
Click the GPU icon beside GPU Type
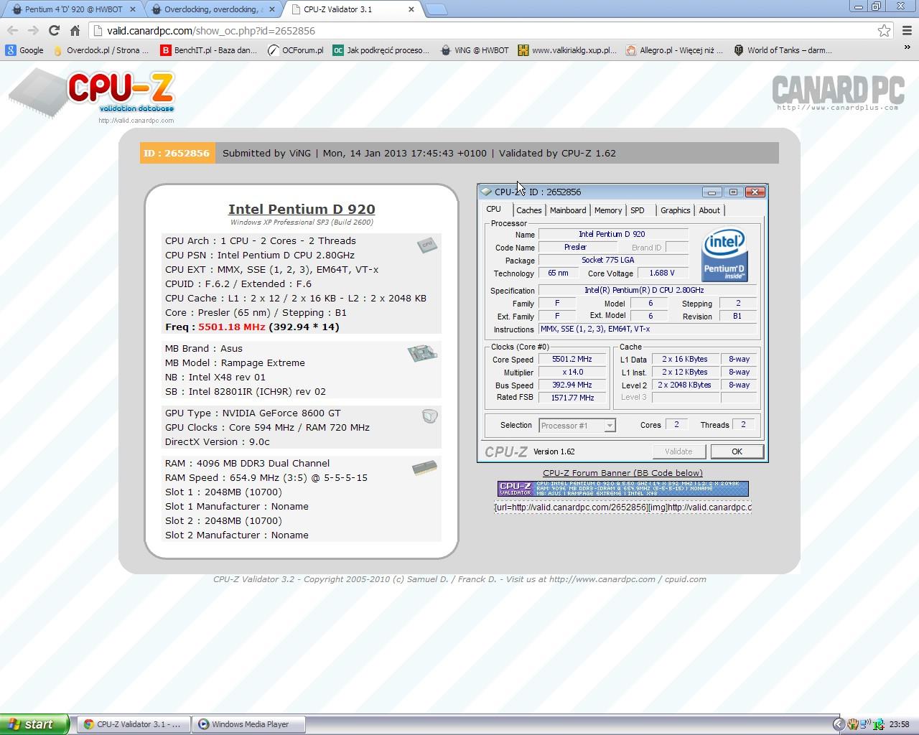[429, 416]
